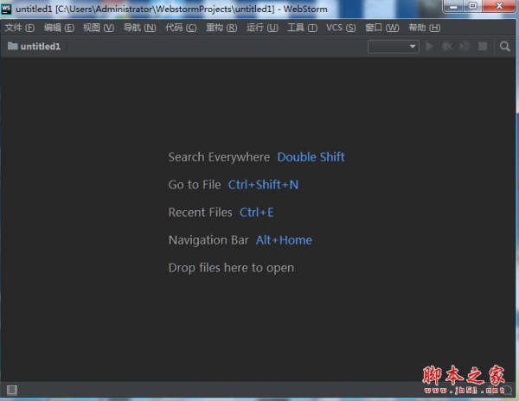Click the untitled1 project breadcrumb
The width and height of the screenshot is (519, 401).
pyautogui.click(x=41, y=47)
